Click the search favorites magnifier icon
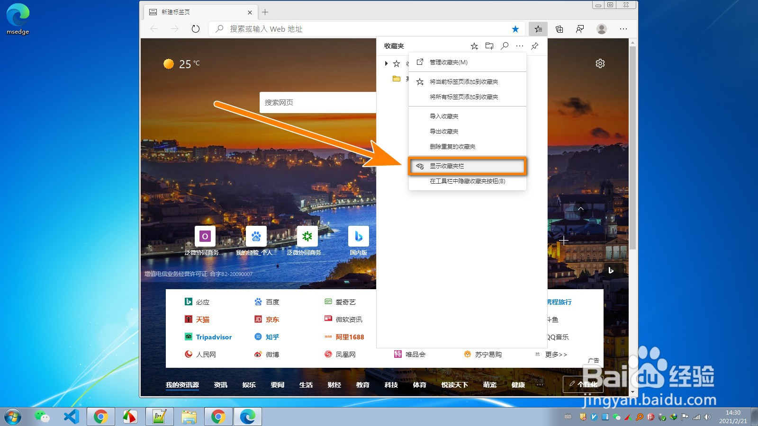This screenshot has height=426, width=758. point(504,46)
